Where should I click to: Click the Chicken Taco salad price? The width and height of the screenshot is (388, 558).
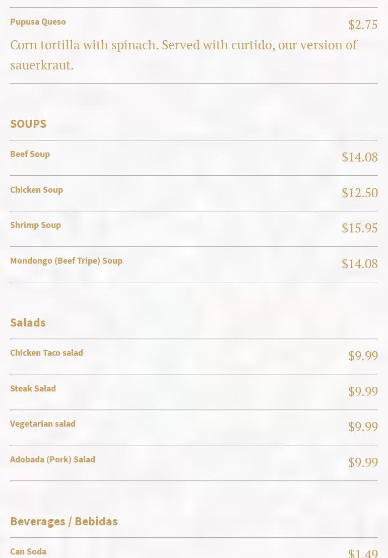[x=363, y=356]
